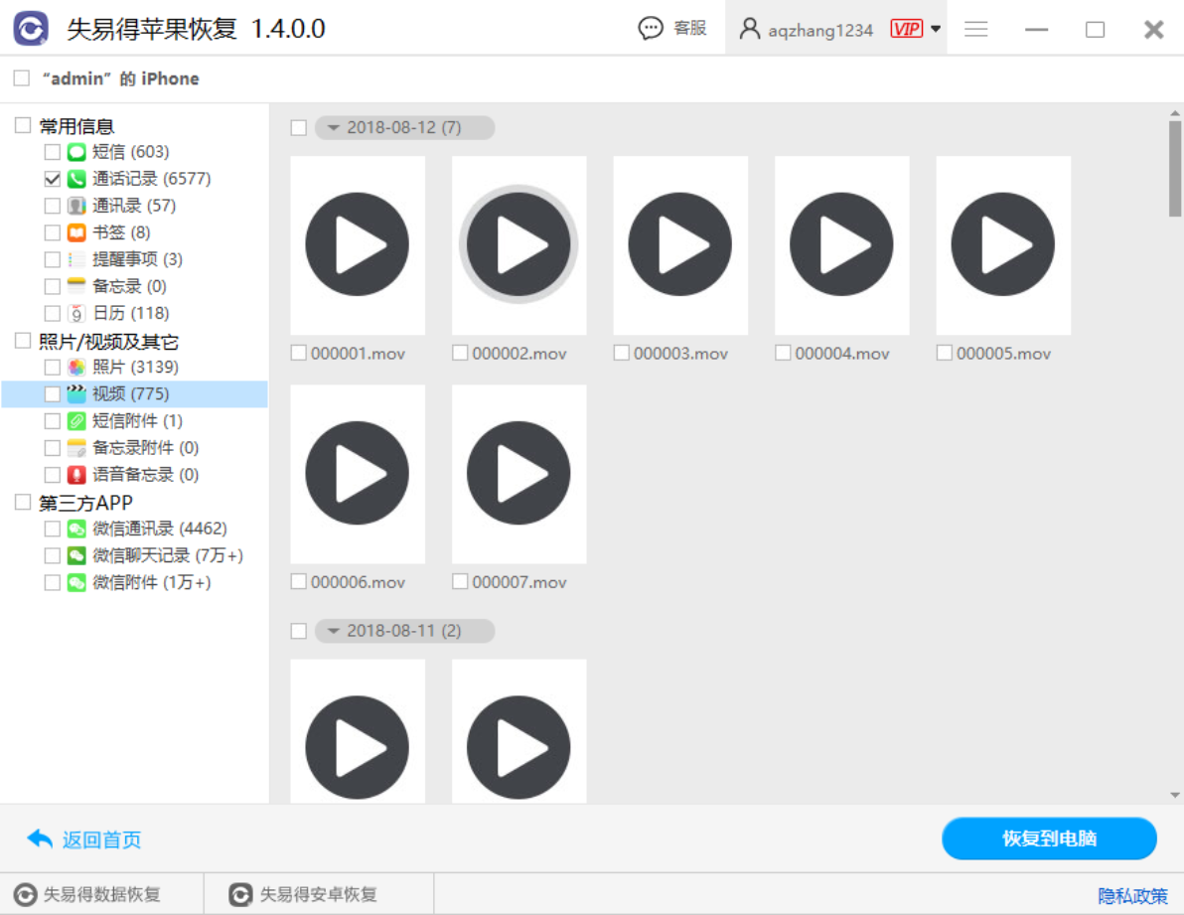Uncheck the 通话记录 checkbox
This screenshot has width=1184, height=915.
[x=52, y=179]
